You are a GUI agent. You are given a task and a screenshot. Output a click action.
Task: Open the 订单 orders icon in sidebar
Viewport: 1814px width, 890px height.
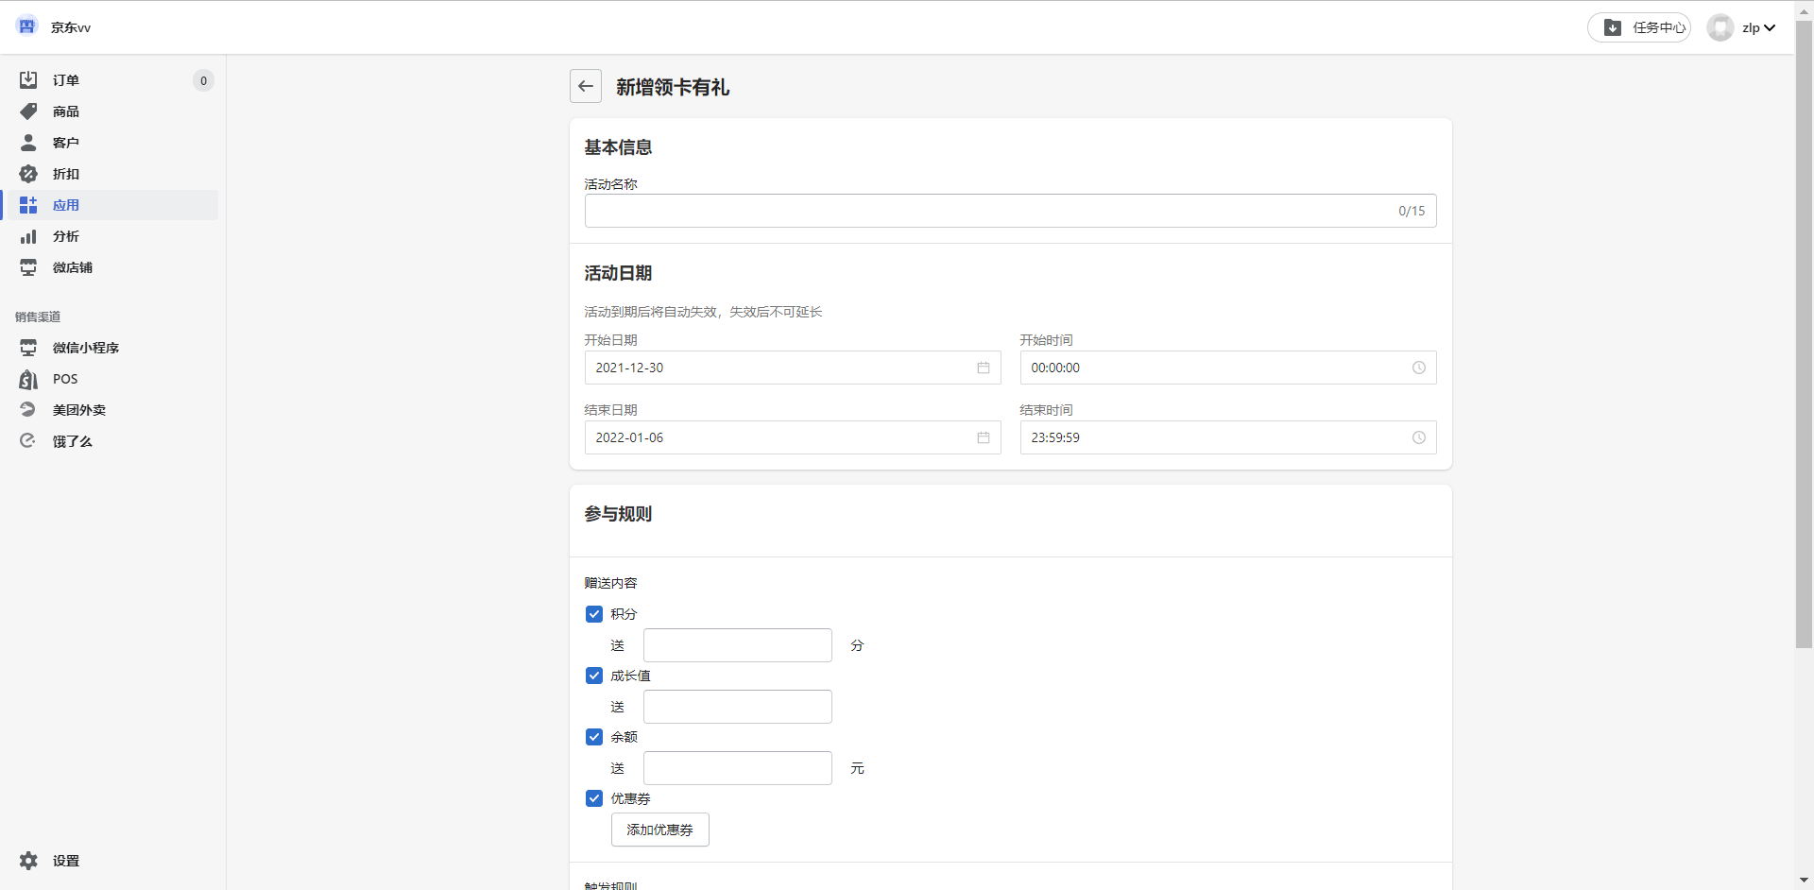[28, 80]
